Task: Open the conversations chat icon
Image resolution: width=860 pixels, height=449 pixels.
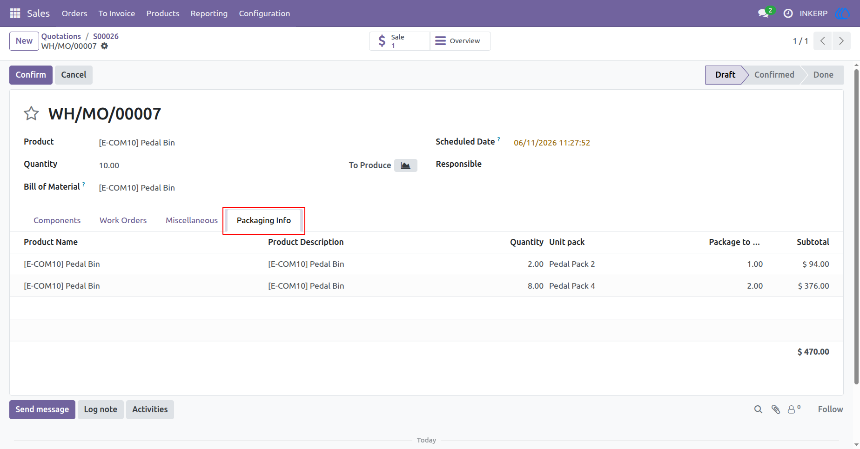Action: coord(763,13)
